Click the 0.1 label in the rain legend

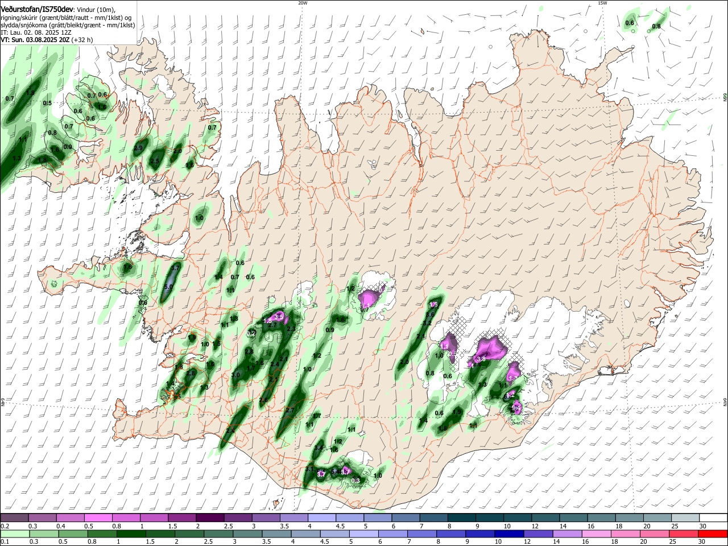click(x=4, y=543)
